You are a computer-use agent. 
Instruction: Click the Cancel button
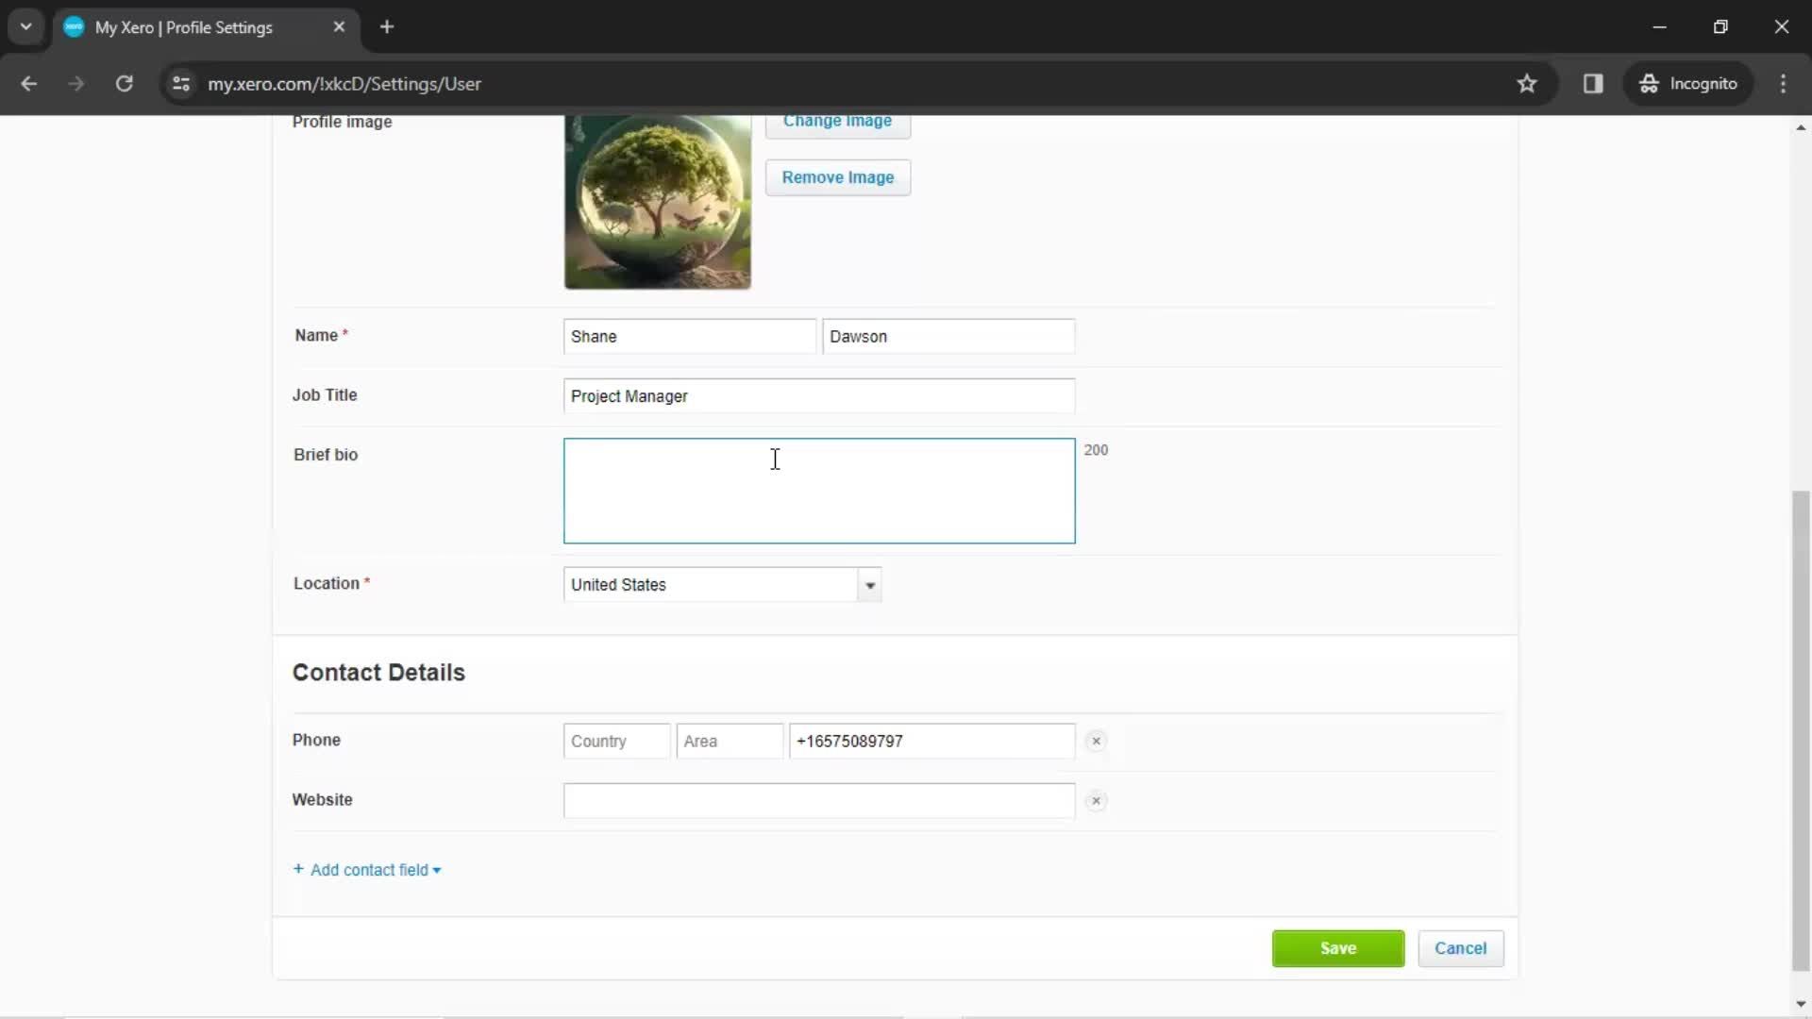tap(1460, 948)
